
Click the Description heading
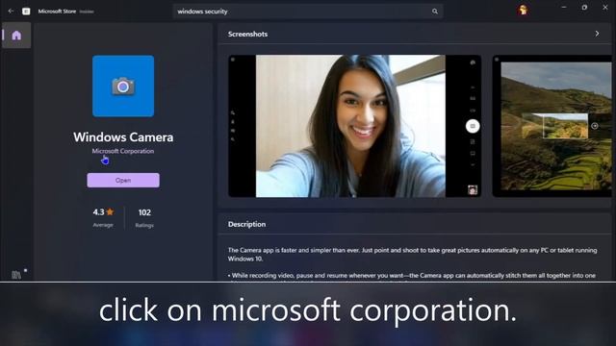coord(246,224)
